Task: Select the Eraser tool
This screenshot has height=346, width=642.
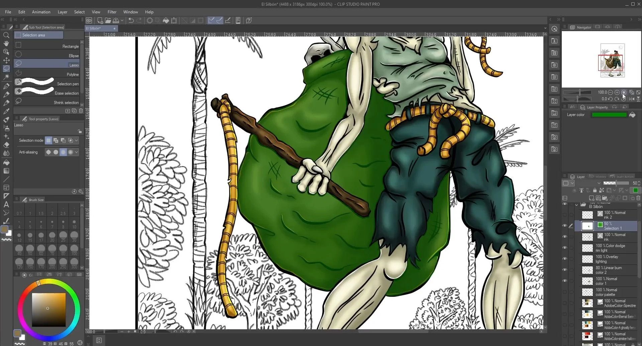Action: tap(6, 145)
